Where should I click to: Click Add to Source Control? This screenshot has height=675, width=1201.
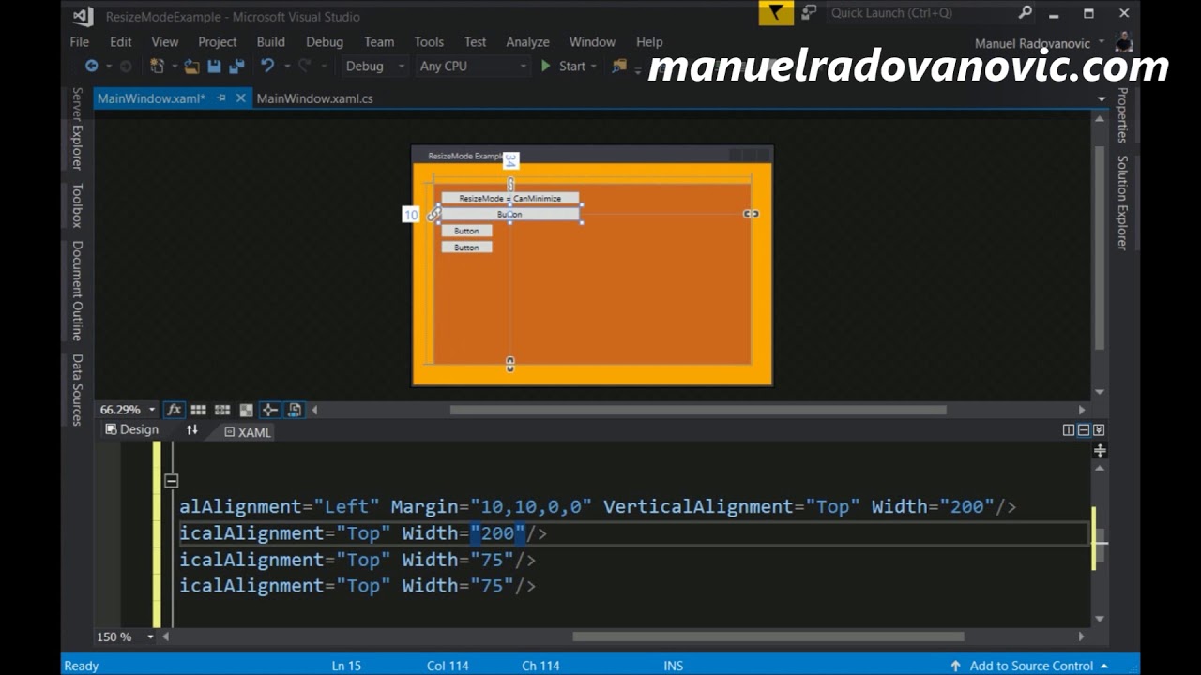pyautogui.click(x=1028, y=666)
